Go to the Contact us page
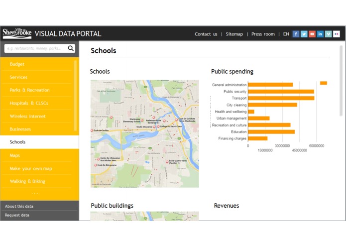346x246 pixels. coord(206,34)
